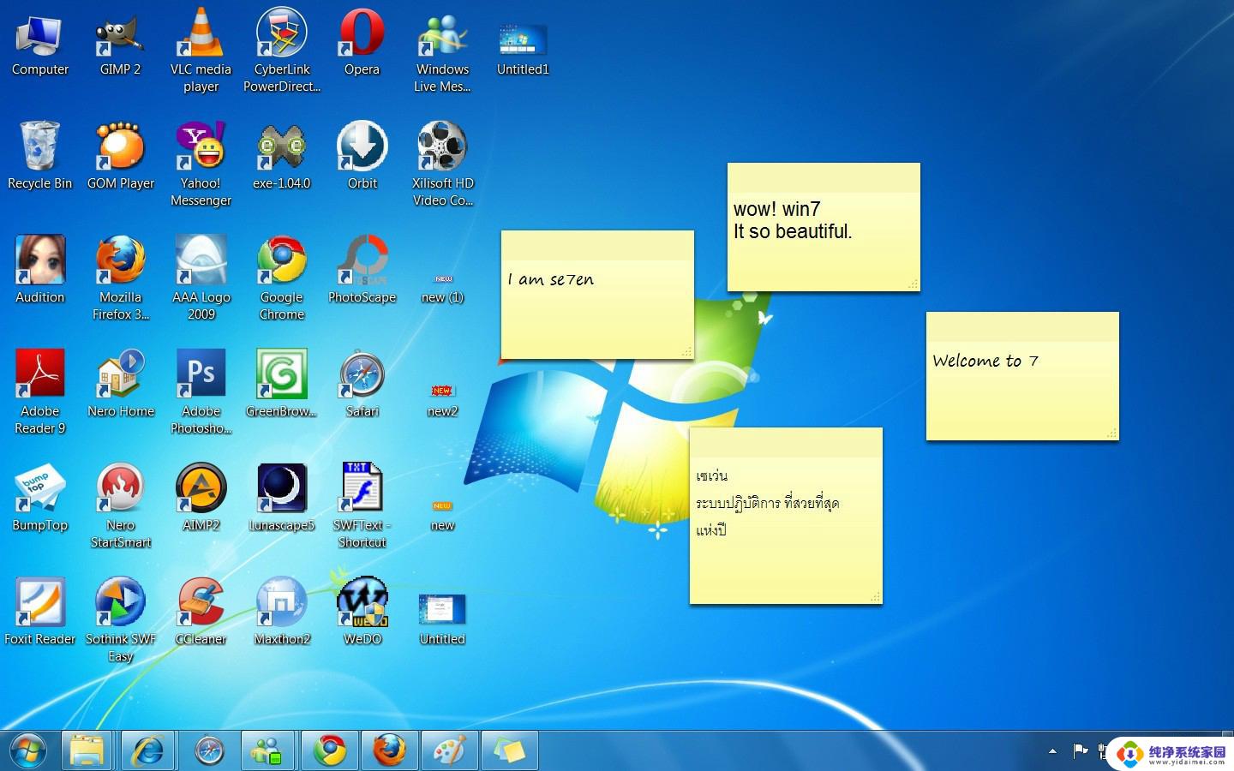Open Action Center flag icon
The height and width of the screenshot is (771, 1234).
[x=1080, y=751]
